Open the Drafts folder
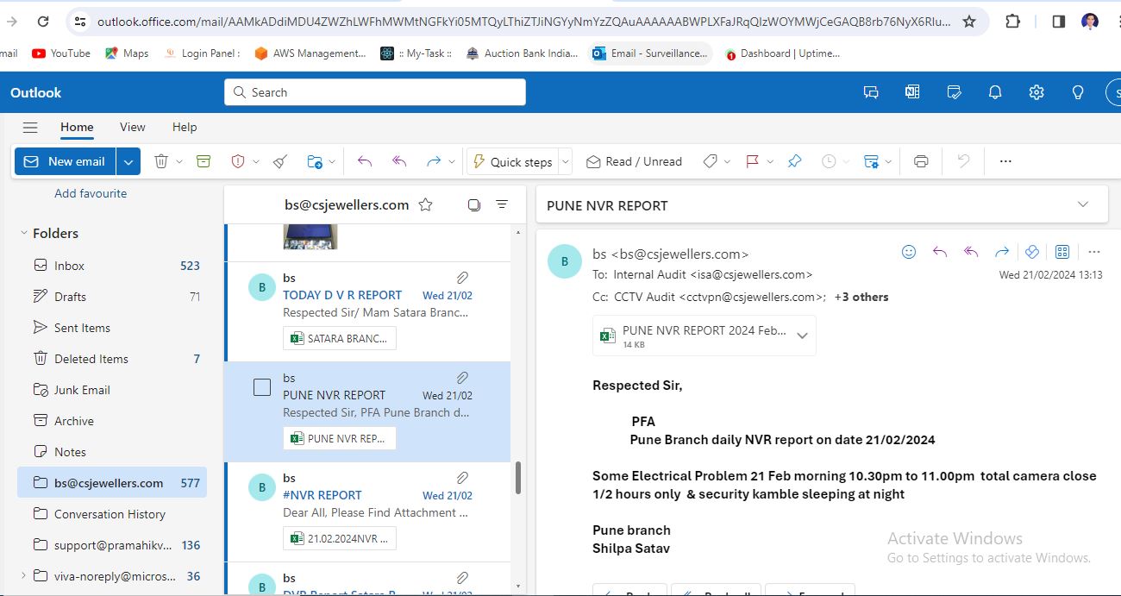 [x=112, y=297]
